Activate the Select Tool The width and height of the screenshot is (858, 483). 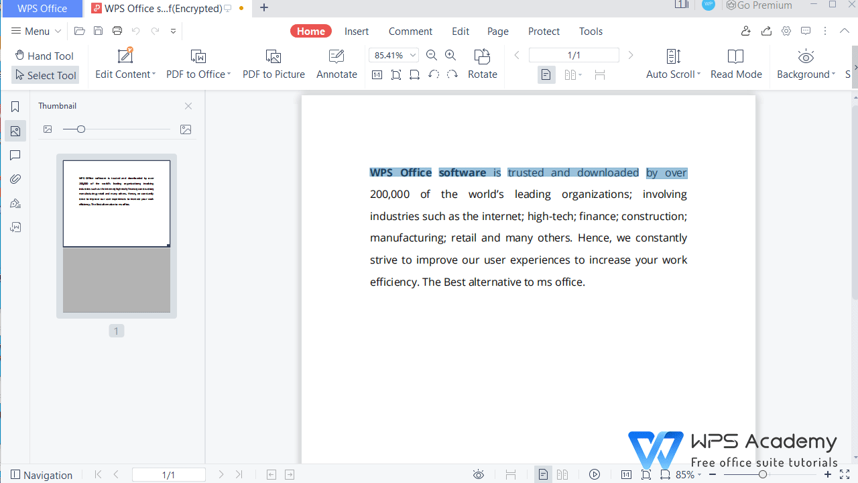click(x=46, y=75)
